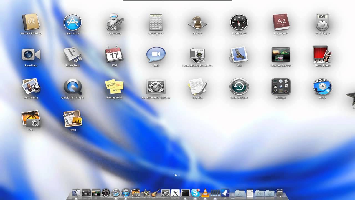Open Rubrica Indirizzi from Launchpad
Viewport: 355px width, 200px height.
(31, 22)
